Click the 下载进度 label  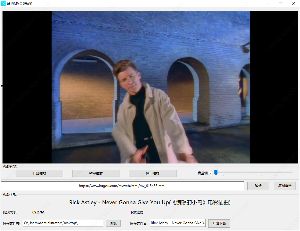(137, 212)
